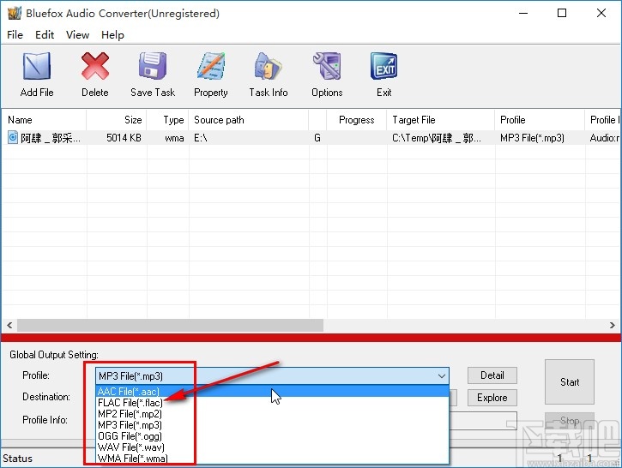Click the Start button
Viewport: 622px width, 468px height.
[x=570, y=382]
